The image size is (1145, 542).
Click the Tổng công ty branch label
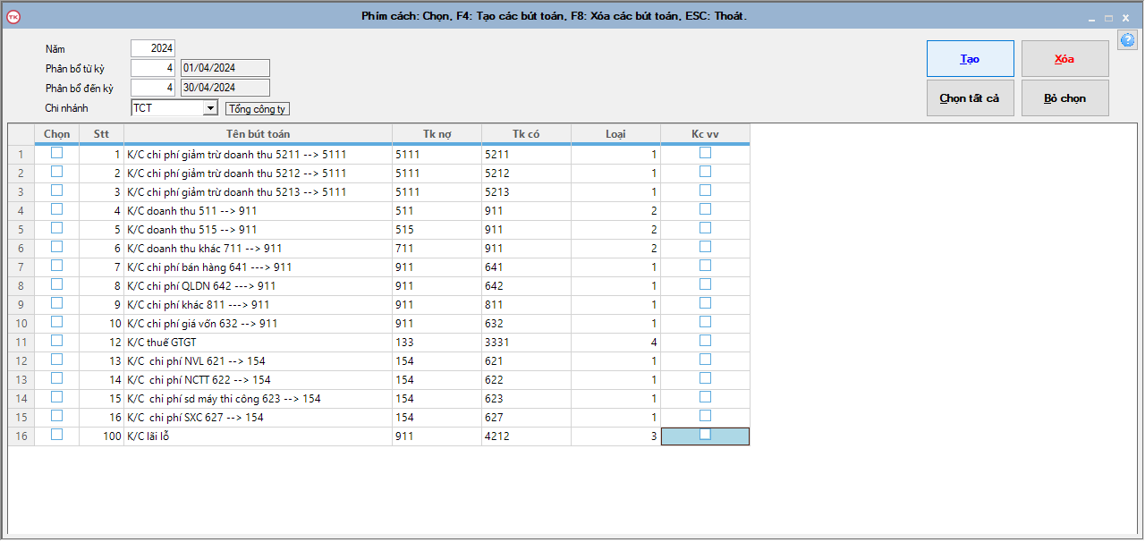[258, 109]
